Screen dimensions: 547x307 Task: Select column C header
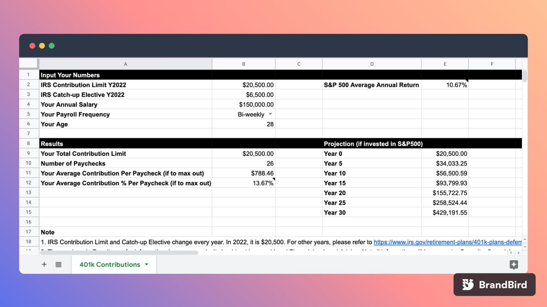click(299, 64)
